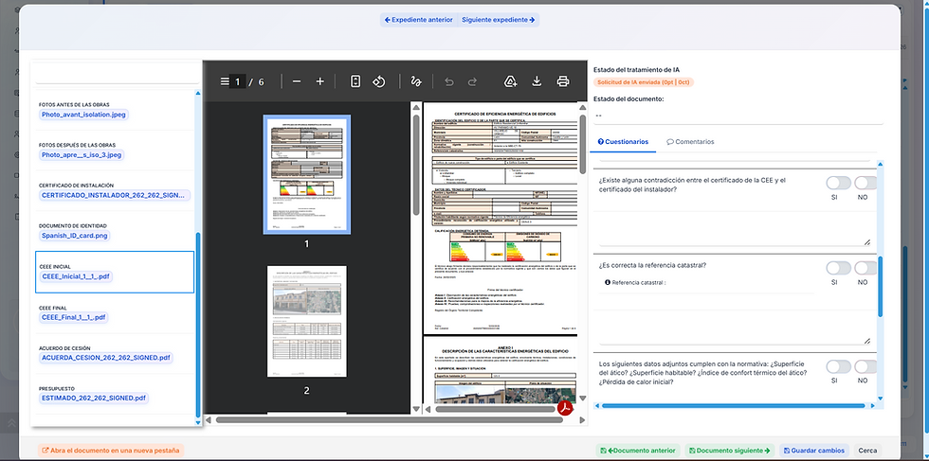
Task: Toggle SI for referencia catastral question
Action: 838,268
